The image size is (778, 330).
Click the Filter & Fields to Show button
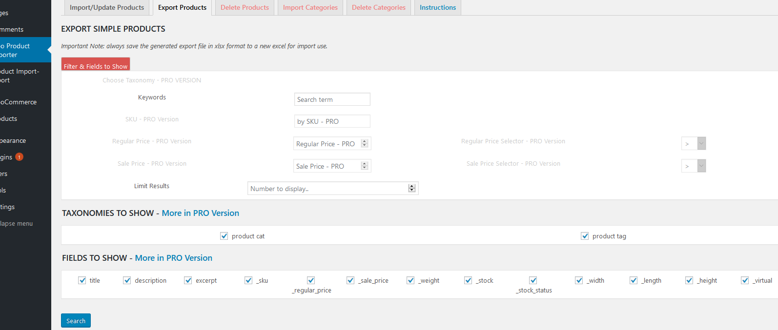pyautogui.click(x=96, y=66)
